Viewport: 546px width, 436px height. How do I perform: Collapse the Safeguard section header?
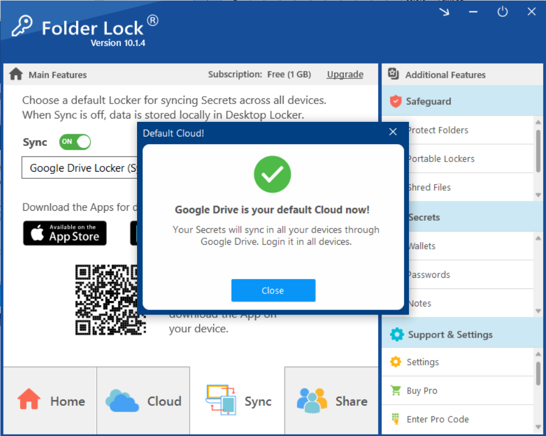(462, 101)
